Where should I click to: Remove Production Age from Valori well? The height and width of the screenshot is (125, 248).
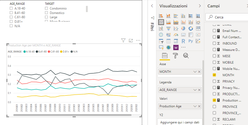click(199, 106)
